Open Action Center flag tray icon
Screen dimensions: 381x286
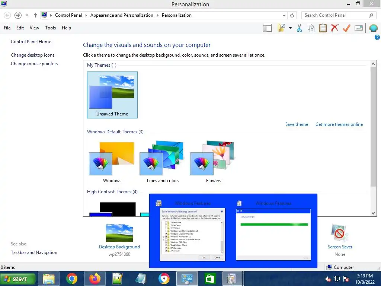click(x=346, y=279)
